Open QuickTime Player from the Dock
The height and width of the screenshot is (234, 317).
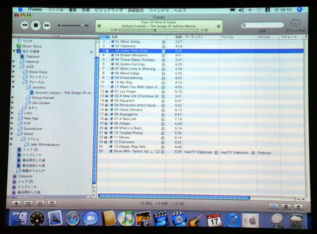tap(232, 220)
